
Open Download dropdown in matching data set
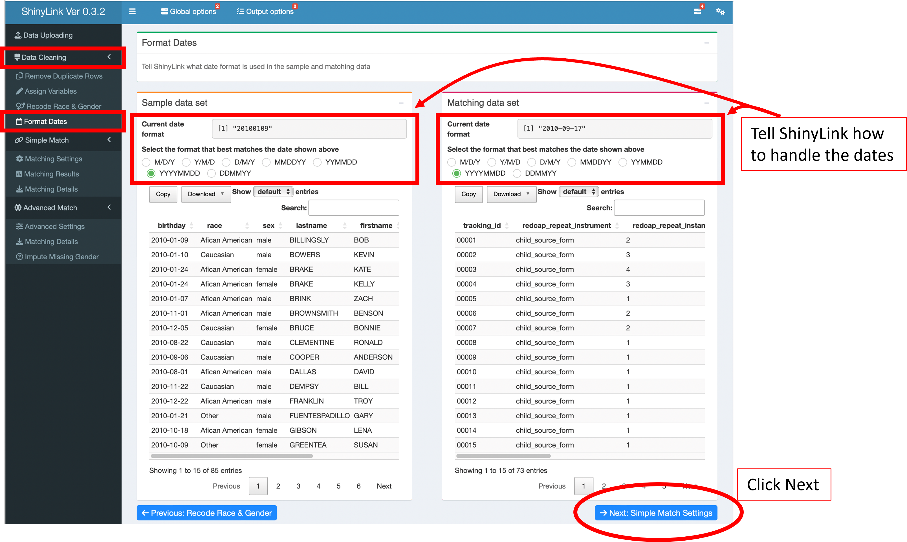[x=512, y=194]
